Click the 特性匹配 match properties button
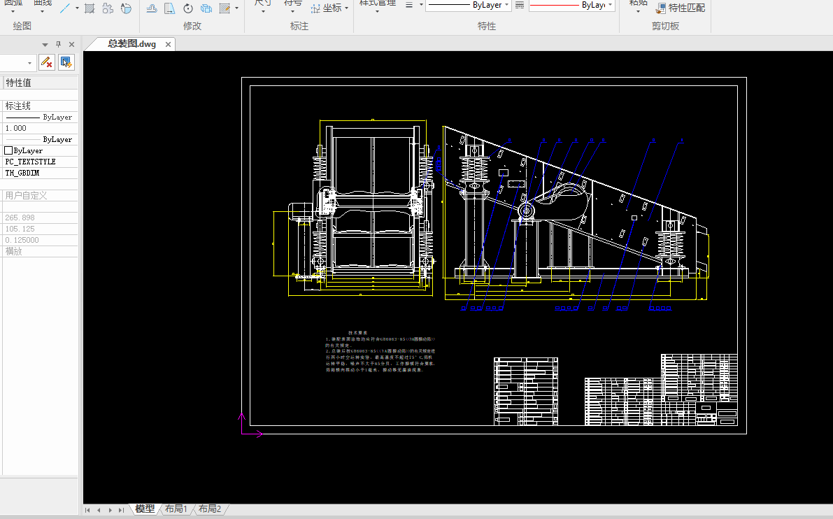This screenshot has width=833, height=519. click(x=680, y=8)
